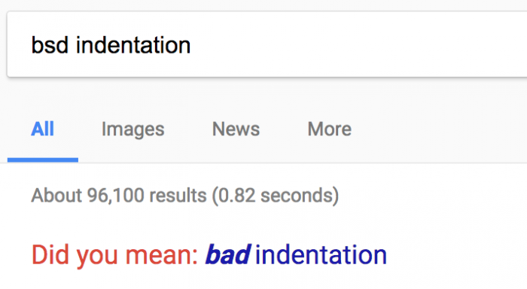Show the News results tab
Image resolution: width=527 pixels, height=289 pixels.
[x=236, y=129]
